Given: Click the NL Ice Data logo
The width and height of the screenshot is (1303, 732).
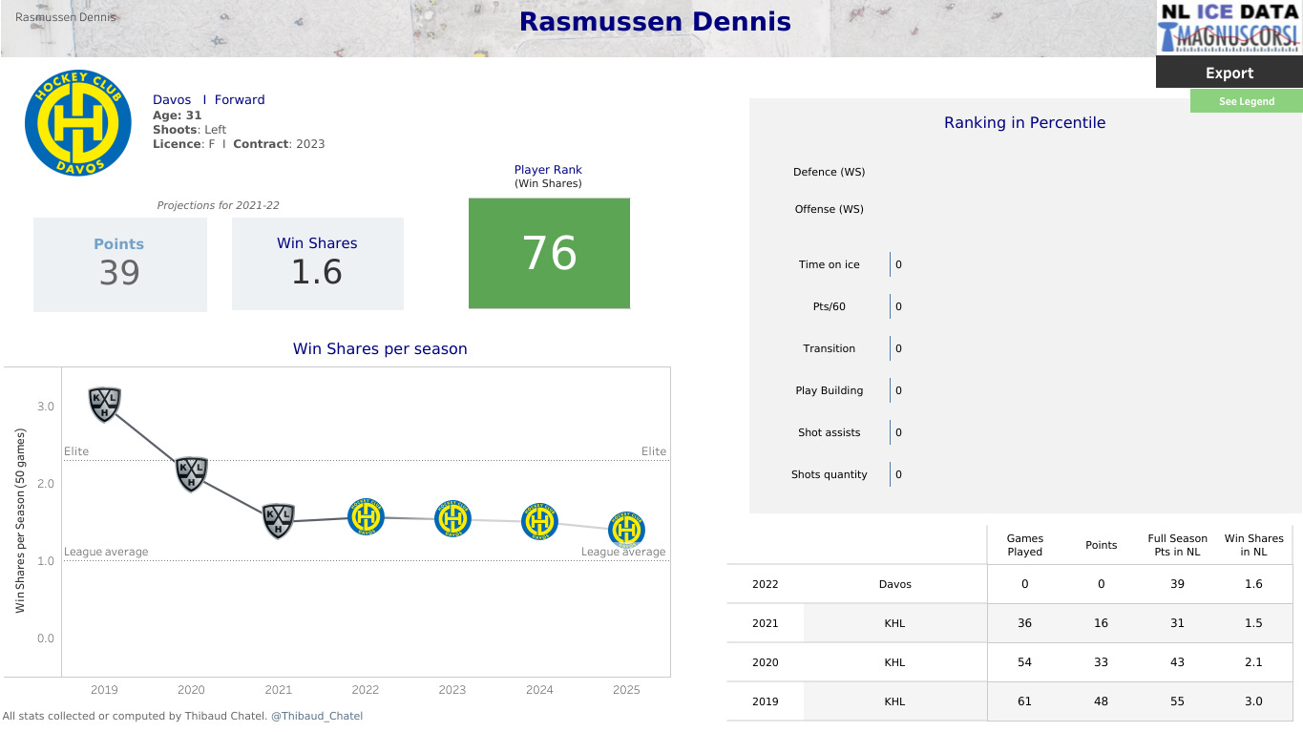Looking at the screenshot, I should point(1229,28).
